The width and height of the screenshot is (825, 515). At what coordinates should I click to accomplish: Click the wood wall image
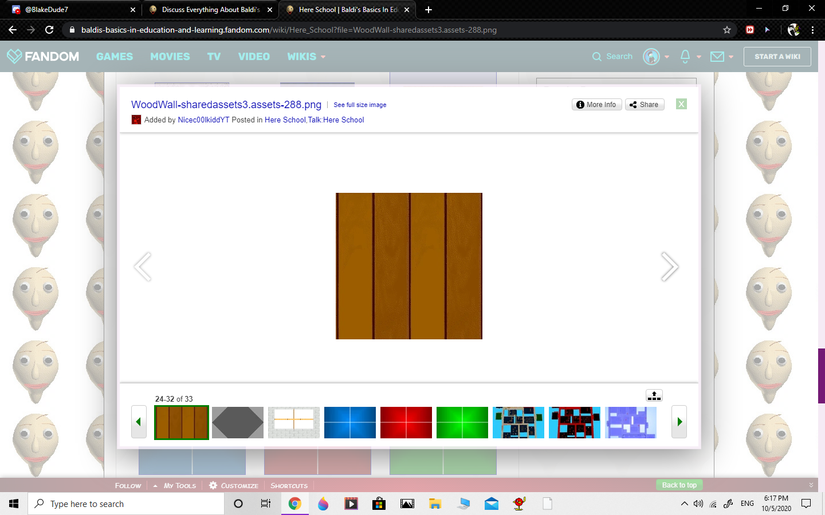[409, 266]
